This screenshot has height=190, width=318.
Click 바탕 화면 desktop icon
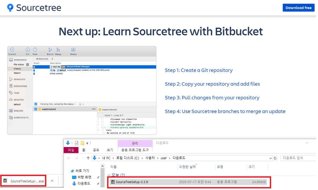(74, 177)
